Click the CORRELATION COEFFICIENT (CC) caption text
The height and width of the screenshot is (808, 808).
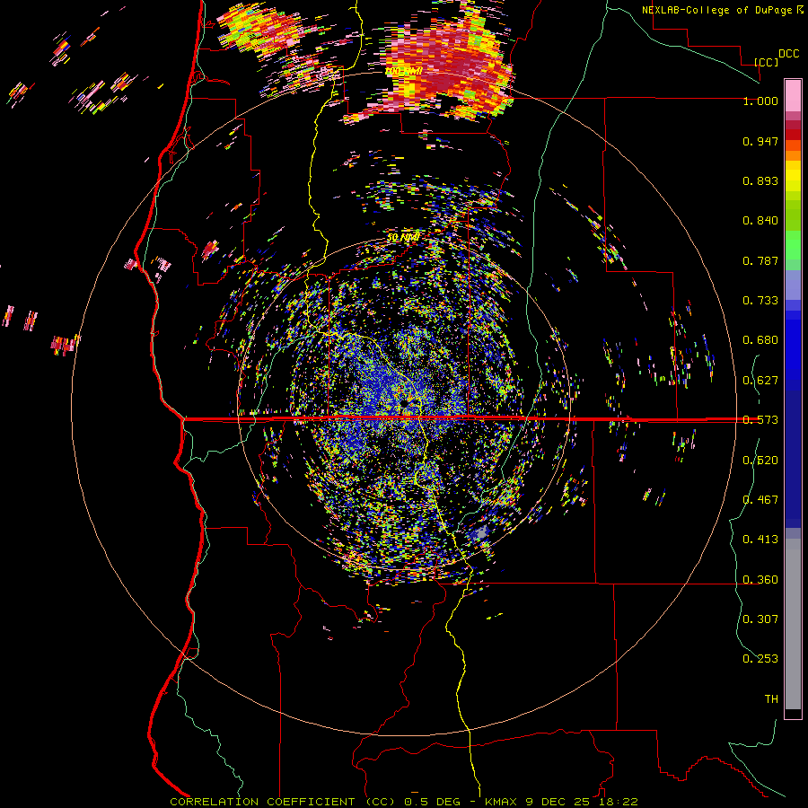[x=283, y=802]
